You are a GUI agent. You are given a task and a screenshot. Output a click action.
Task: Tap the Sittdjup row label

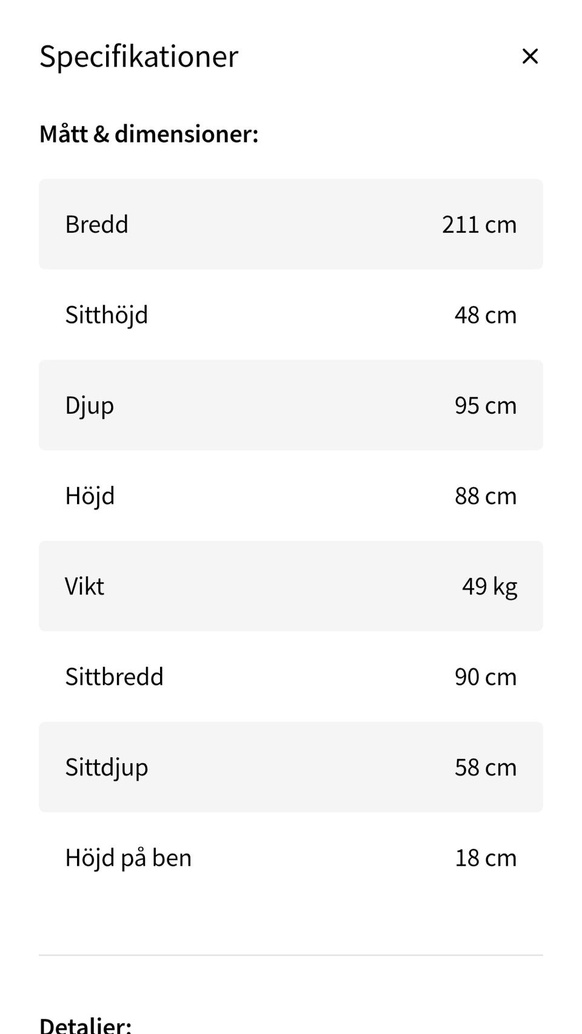point(106,767)
